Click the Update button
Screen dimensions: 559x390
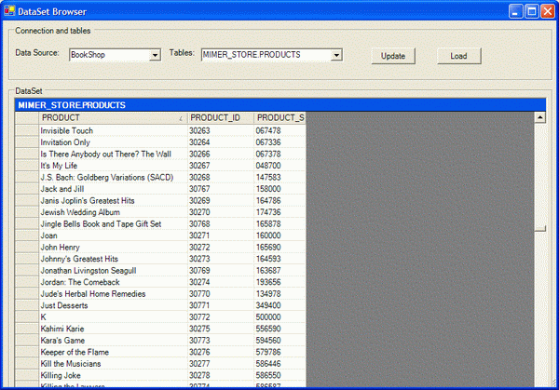coord(393,56)
